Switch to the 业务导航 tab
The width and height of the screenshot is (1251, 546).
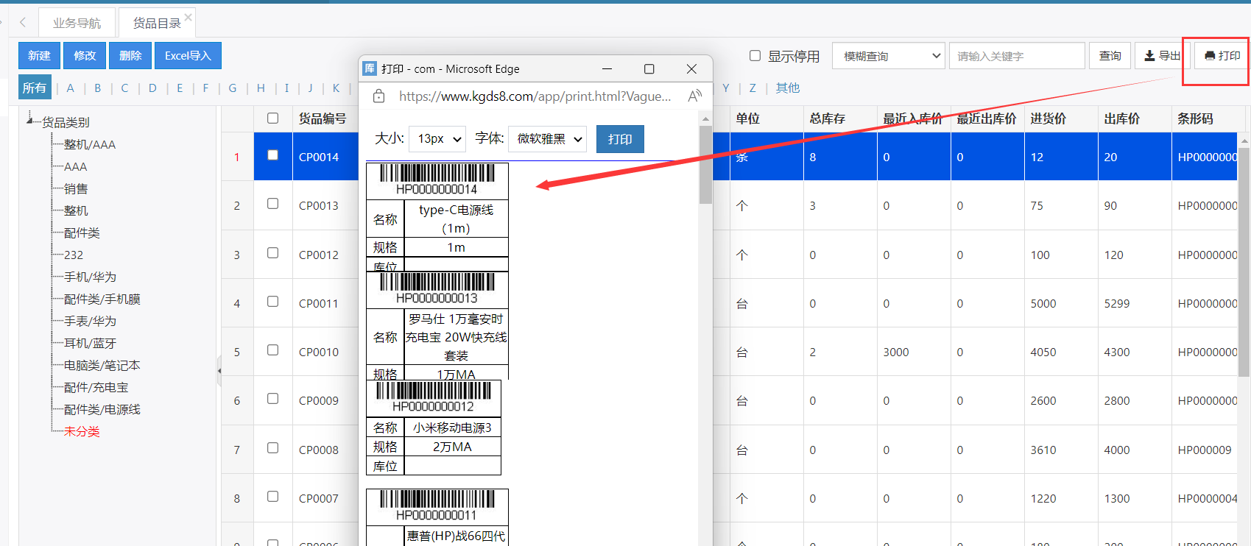tap(77, 24)
